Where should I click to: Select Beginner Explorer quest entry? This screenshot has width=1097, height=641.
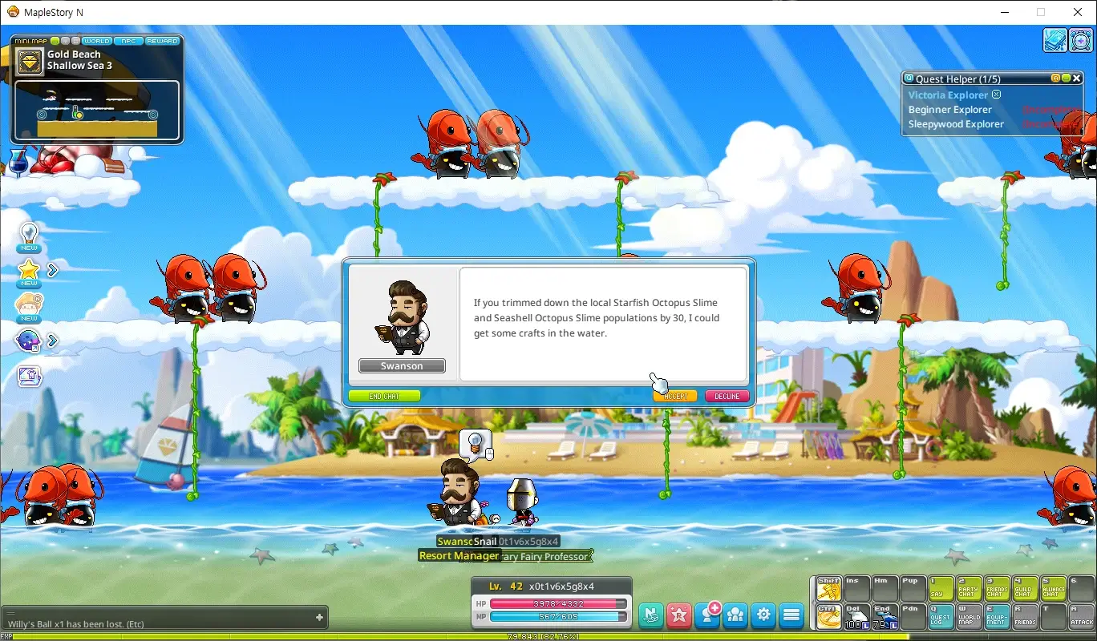(950, 110)
